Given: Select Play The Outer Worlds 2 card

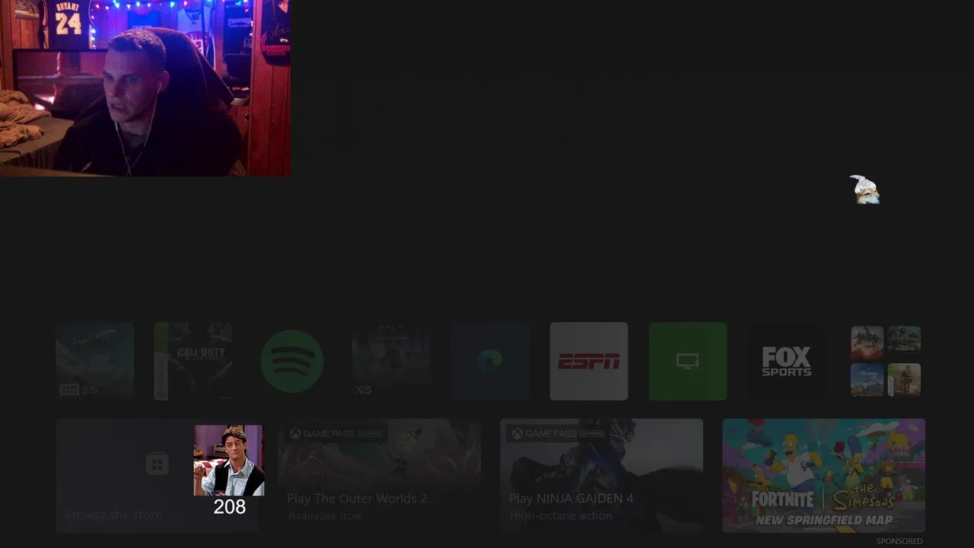Looking at the screenshot, I should 379,476.
